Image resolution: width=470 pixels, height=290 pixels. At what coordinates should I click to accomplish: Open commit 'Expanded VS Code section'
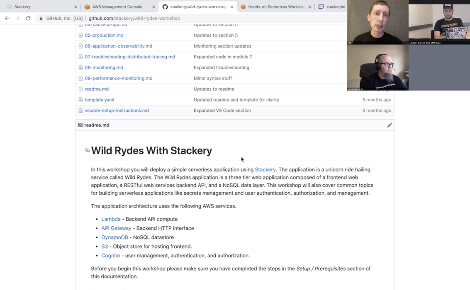click(222, 111)
